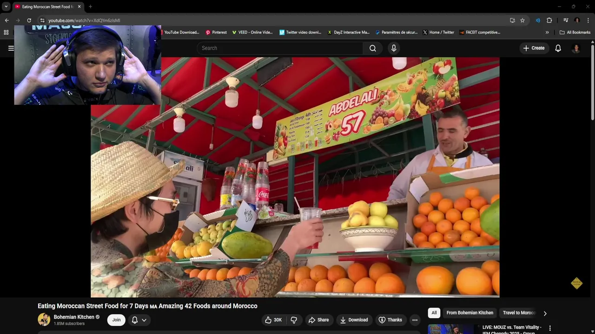
Task: Open more actions three-dot menu below video
Action: click(415, 320)
